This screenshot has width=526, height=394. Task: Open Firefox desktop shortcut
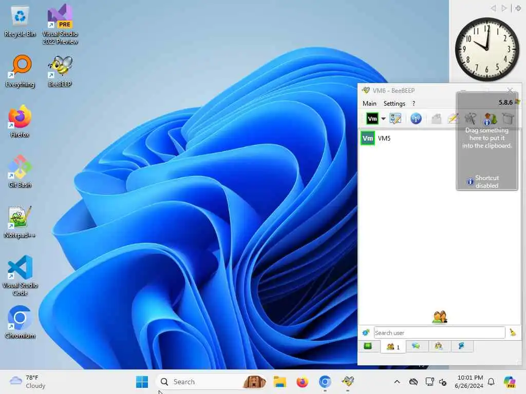pyautogui.click(x=20, y=121)
